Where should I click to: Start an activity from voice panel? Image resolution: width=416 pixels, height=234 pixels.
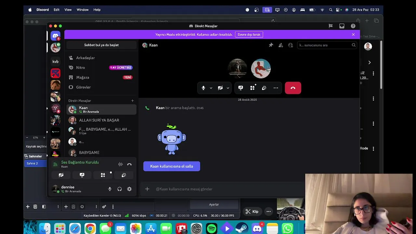[x=103, y=175]
